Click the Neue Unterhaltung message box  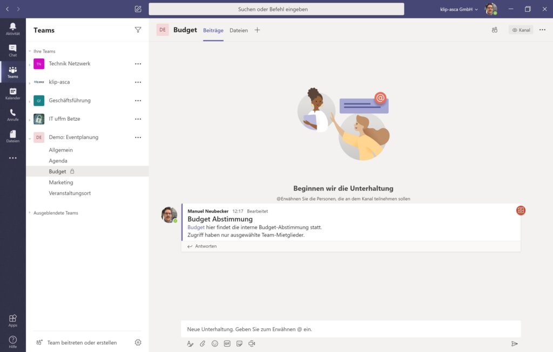351,329
